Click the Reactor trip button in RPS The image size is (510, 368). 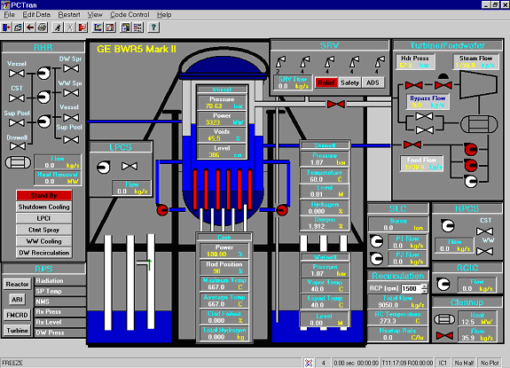tap(17, 284)
